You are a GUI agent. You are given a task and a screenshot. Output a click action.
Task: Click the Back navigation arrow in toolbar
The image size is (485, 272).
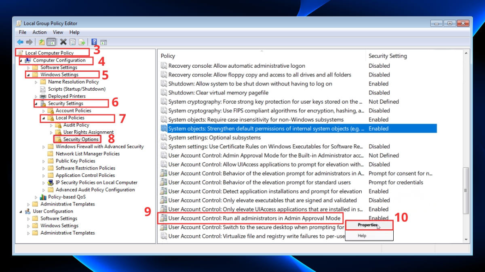tap(20, 42)
